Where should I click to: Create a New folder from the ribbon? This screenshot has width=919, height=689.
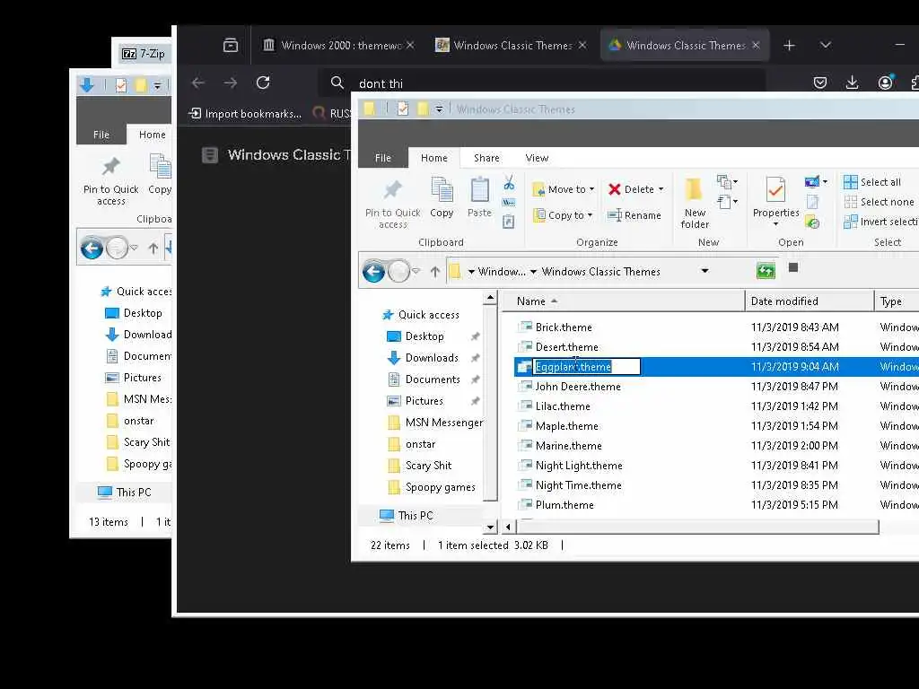(695, 204)
